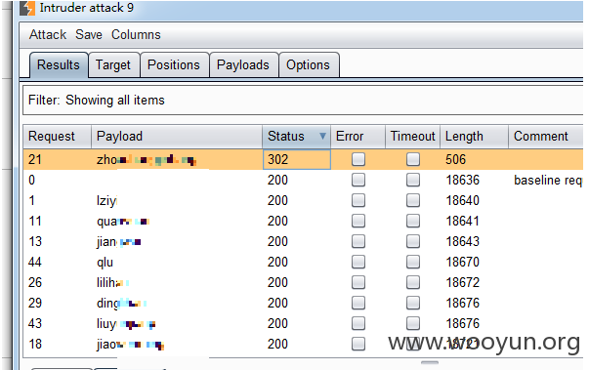Toggle Timeout checkbox for request 44
589x370 pixels.
click(413, 262)
